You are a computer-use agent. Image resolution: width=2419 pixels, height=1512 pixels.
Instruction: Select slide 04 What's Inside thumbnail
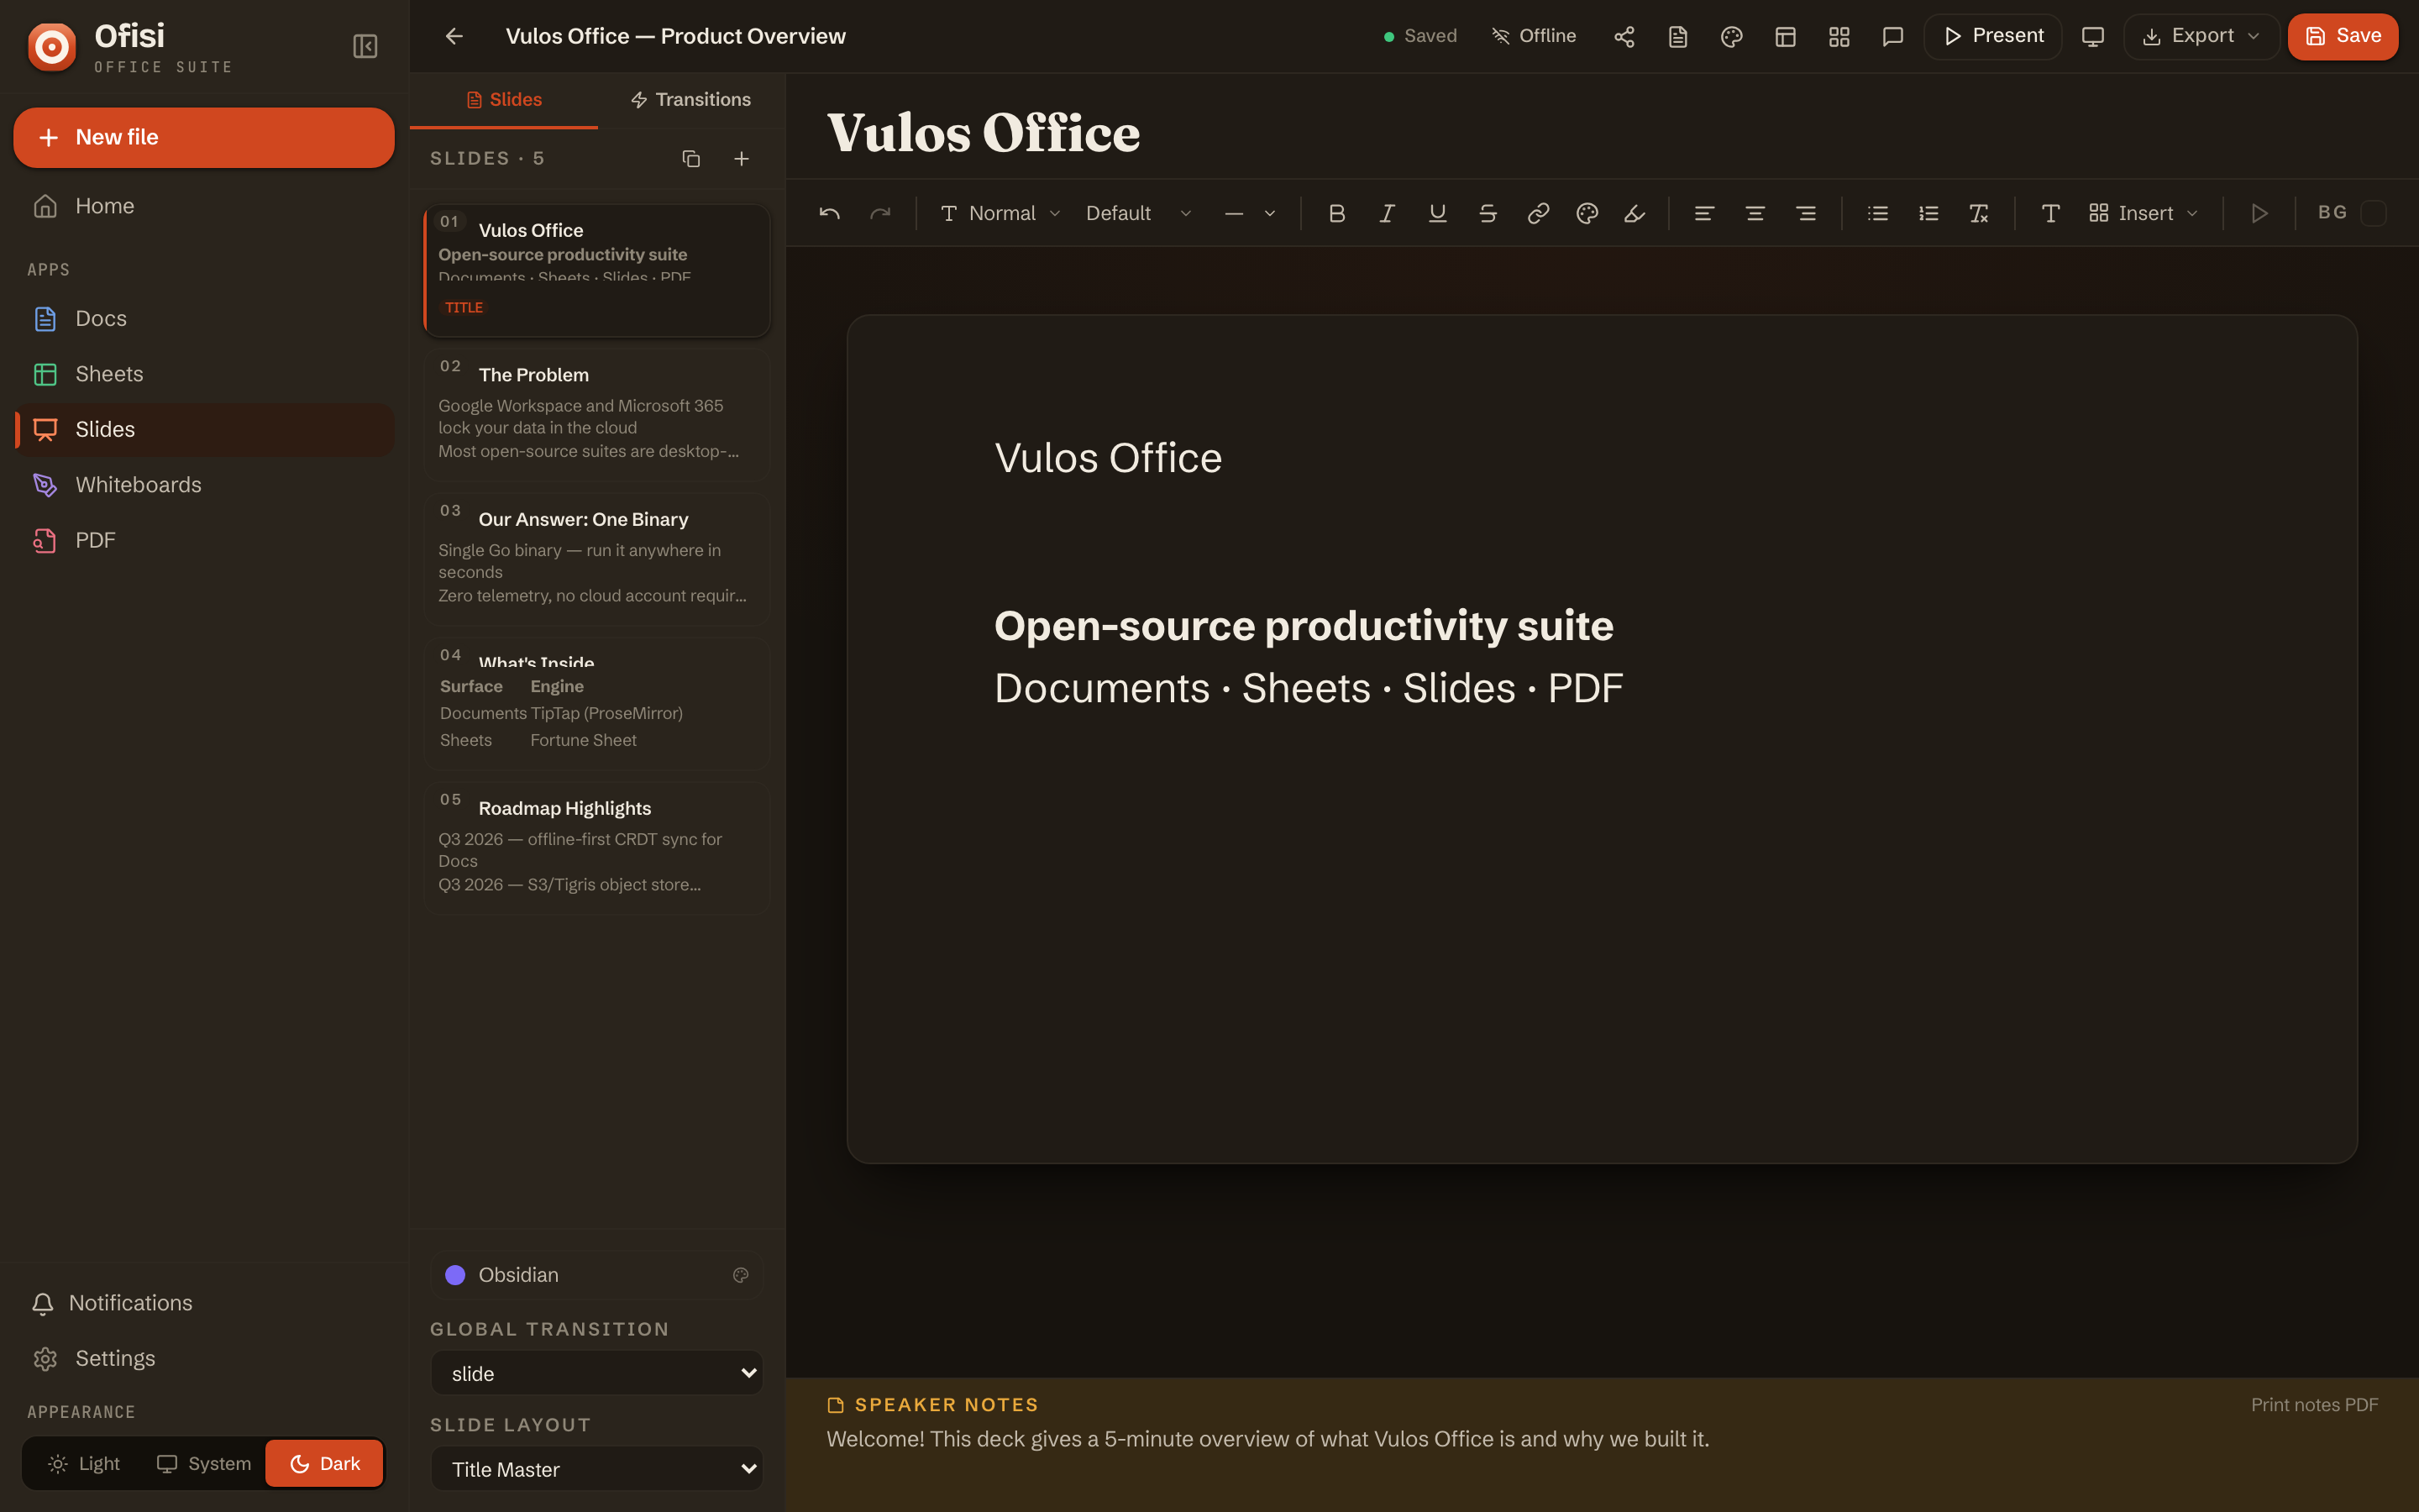pos(596,703)
